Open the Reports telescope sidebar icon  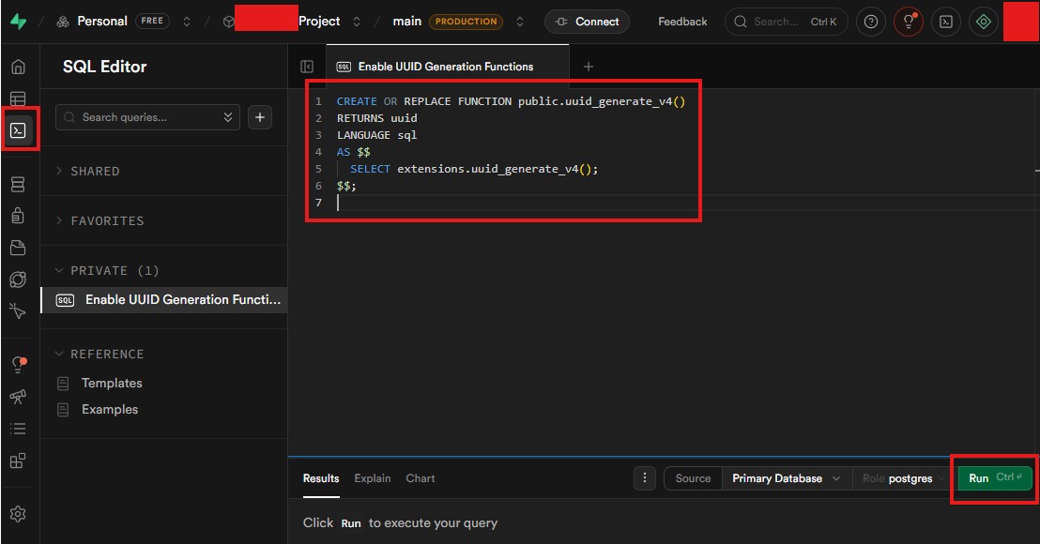pos(18,396)
